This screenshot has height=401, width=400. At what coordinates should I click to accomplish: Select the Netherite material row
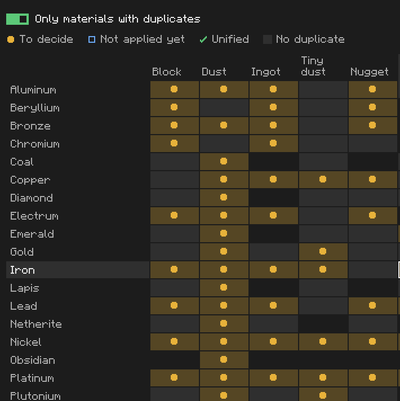coord(78,324)
